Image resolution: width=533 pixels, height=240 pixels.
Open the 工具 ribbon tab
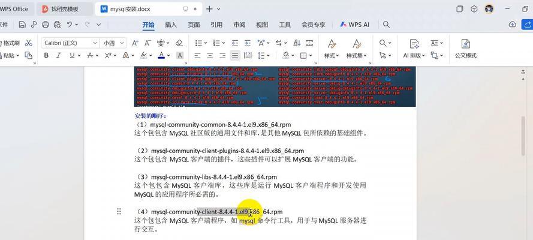285,25
